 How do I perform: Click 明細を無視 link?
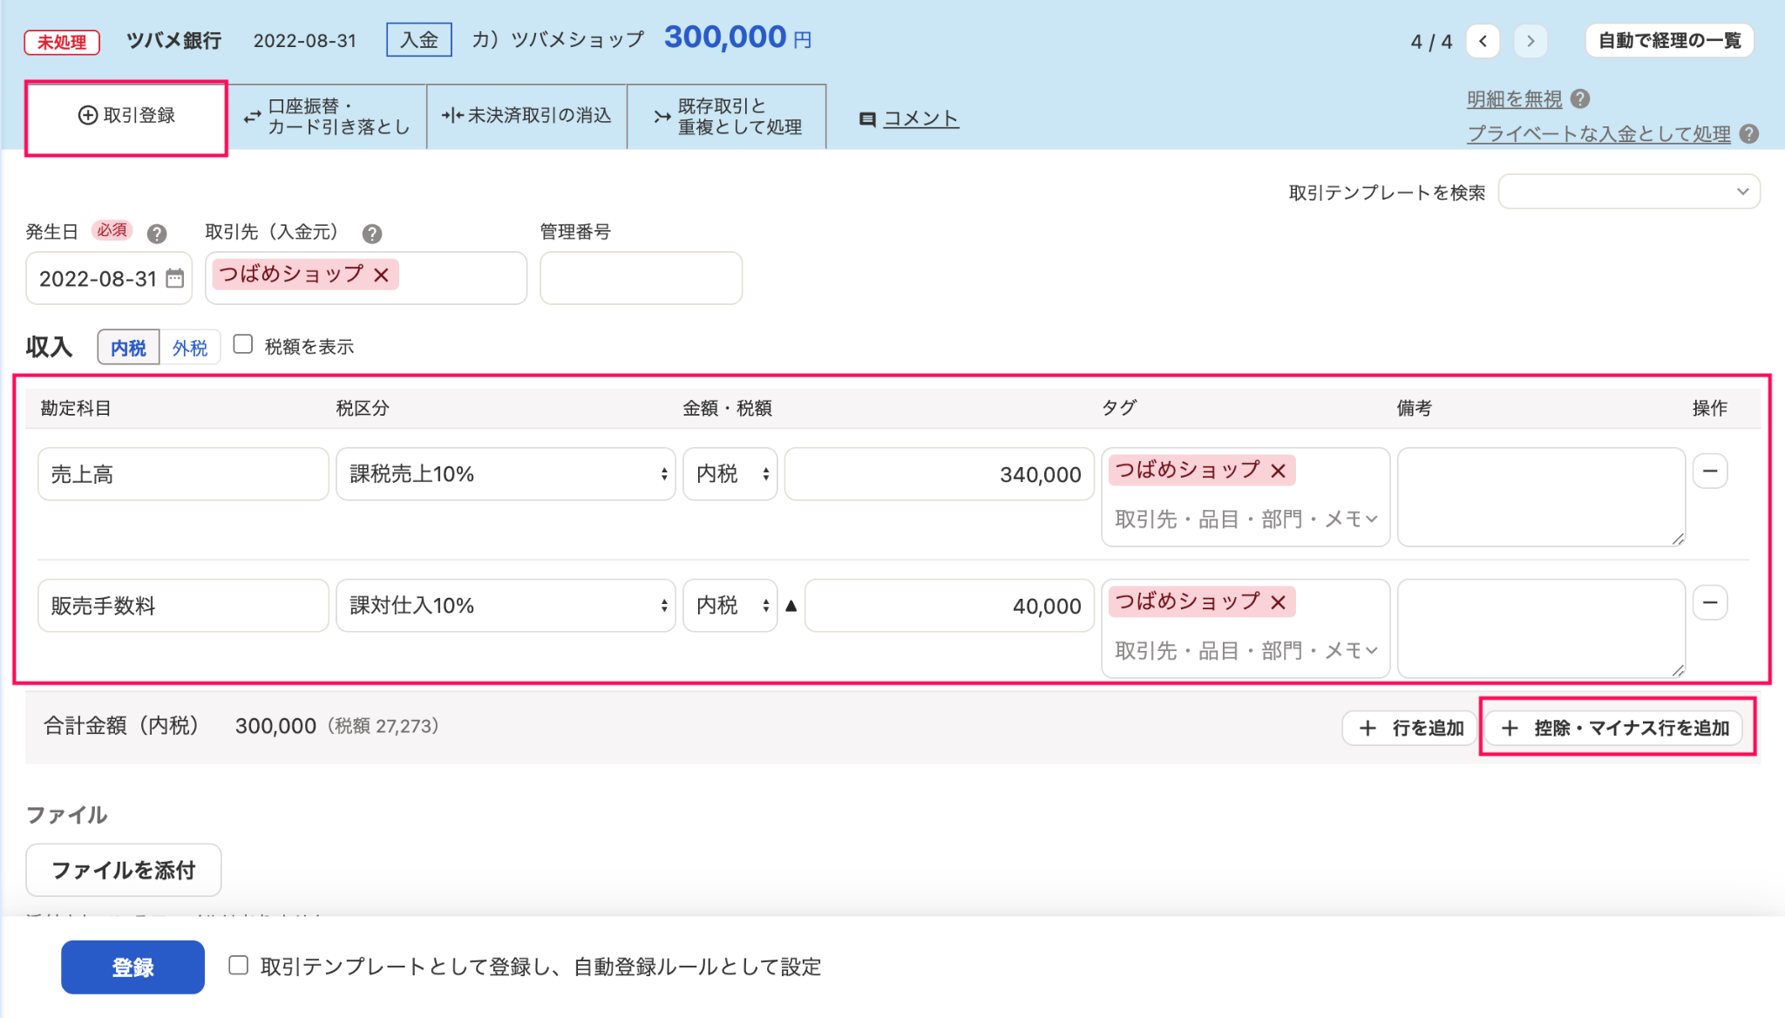pos(1514,99)
